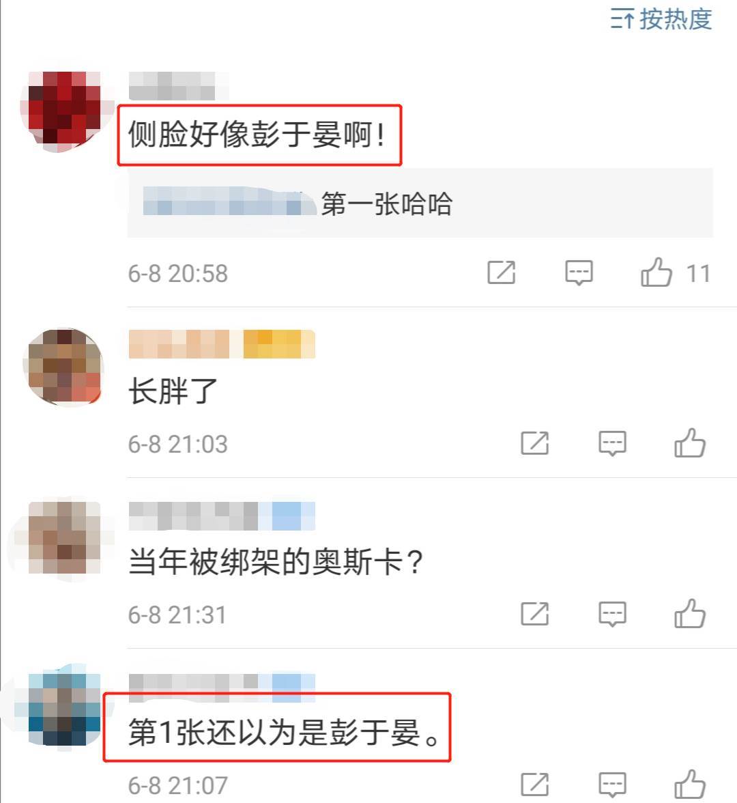Open the red avatar of first commenter
Image resolution: width=737 pixels, height=803 pixels.
tap(64, 112)
